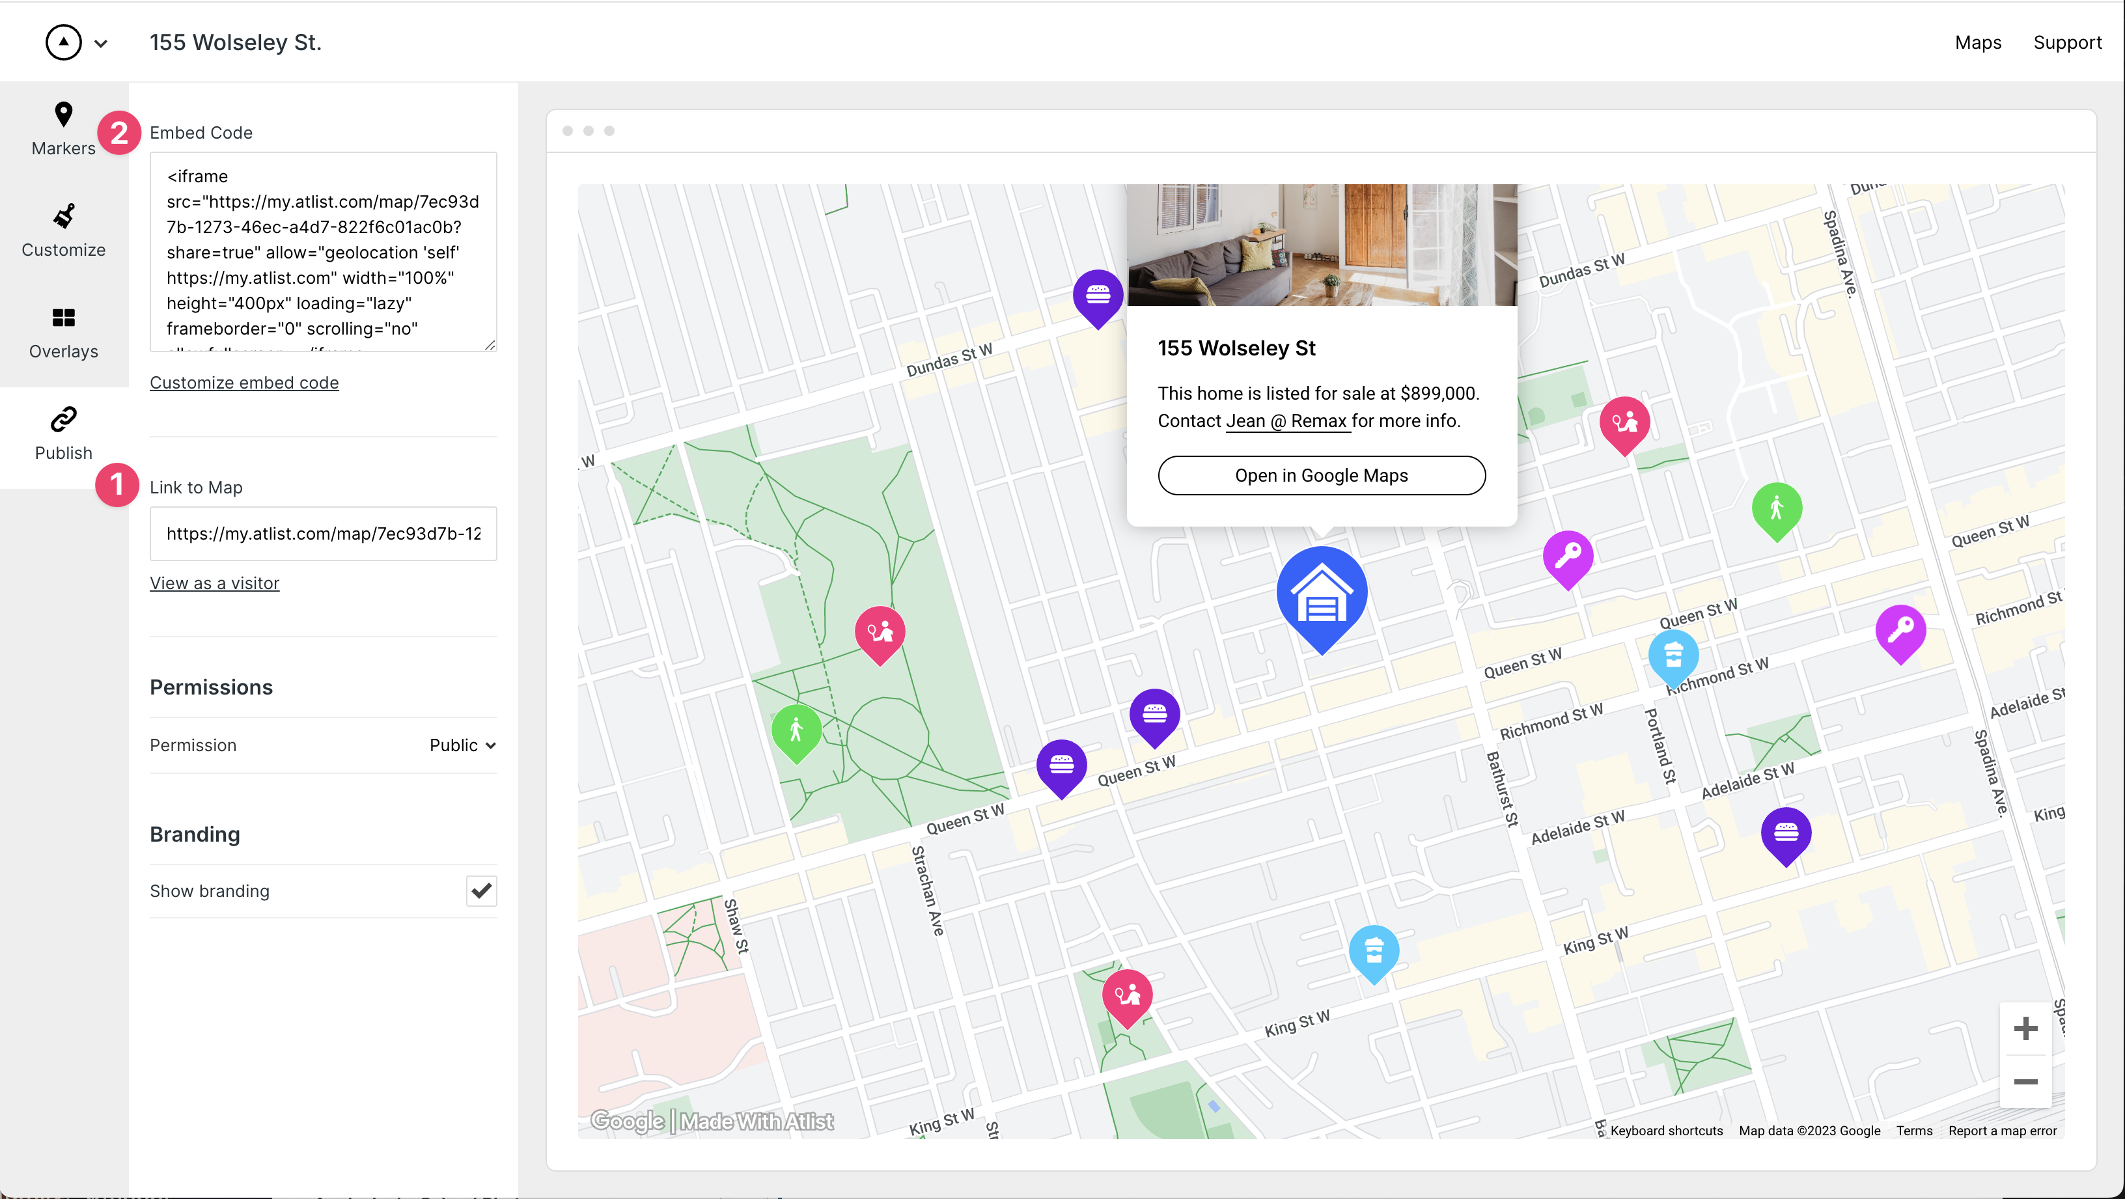Select the pink restaurant marker in the park
2125x1199 pixels.
880,631
